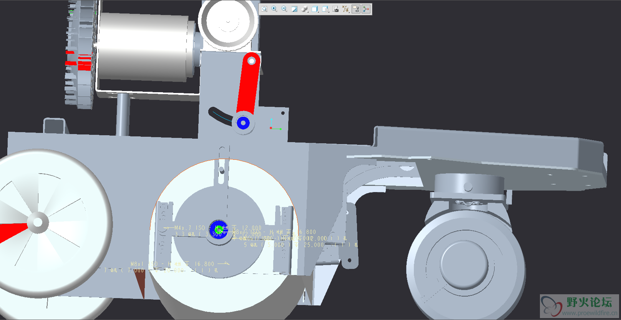Select the Zoom Out tool
The image size is (621, 320).
(284, 9)
